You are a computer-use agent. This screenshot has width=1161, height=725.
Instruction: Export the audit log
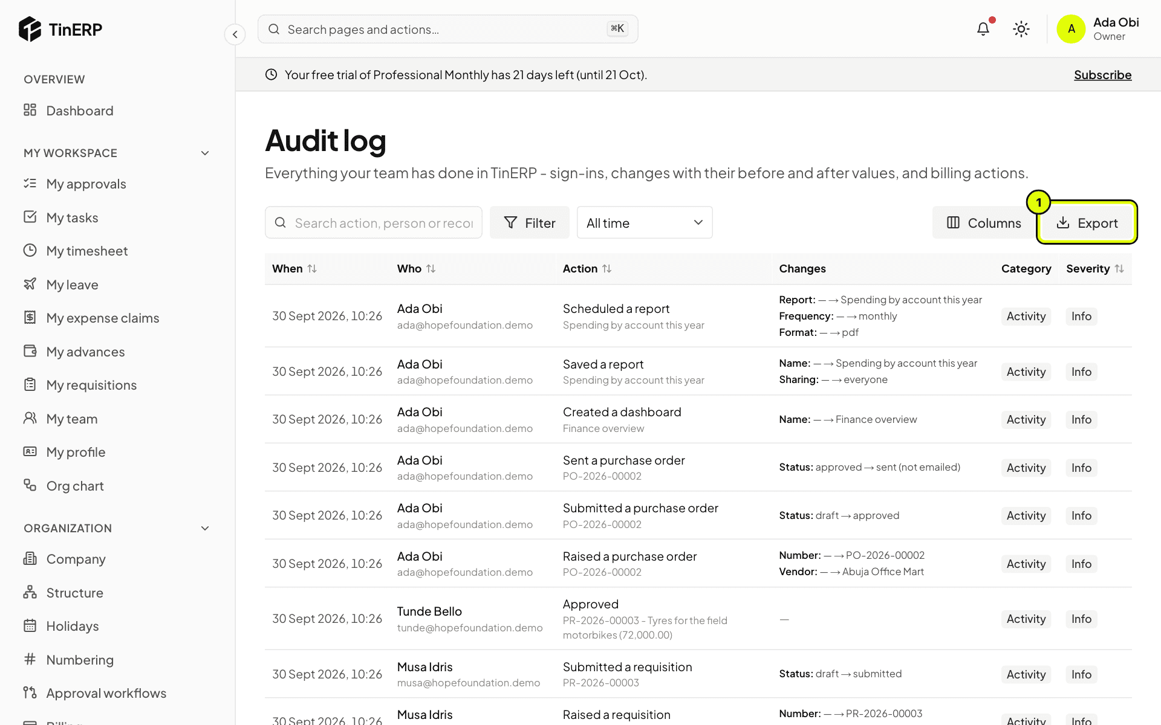click(1087, 223)
